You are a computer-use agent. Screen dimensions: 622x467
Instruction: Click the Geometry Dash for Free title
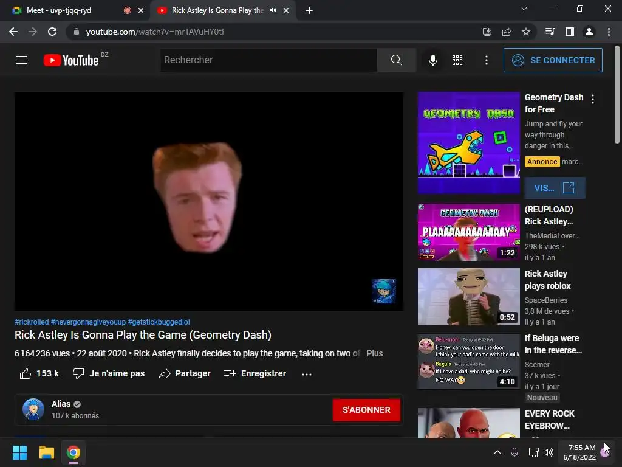pyautogui.click(x=554, y=103)
